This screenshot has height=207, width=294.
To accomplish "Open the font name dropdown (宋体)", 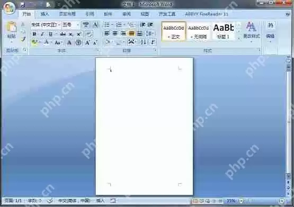I will [x=59, y=25].
